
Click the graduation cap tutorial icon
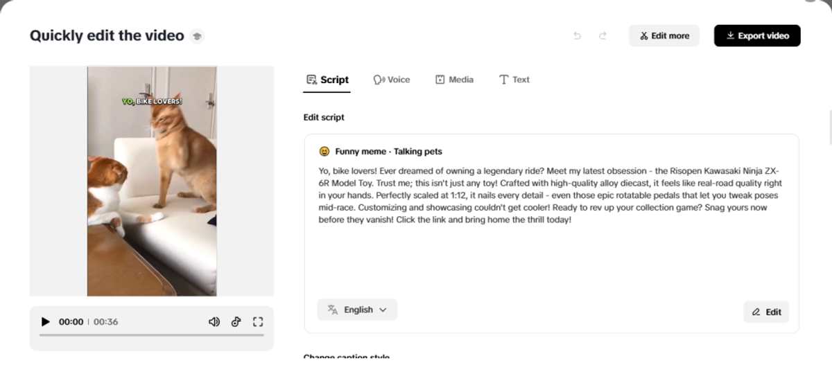198,37
